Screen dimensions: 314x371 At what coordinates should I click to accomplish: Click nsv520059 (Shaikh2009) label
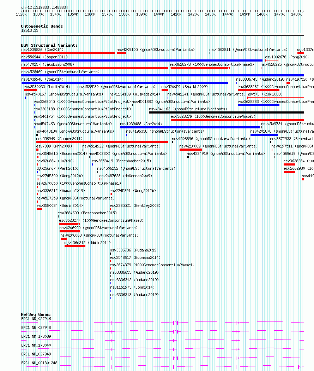[185, 87]
